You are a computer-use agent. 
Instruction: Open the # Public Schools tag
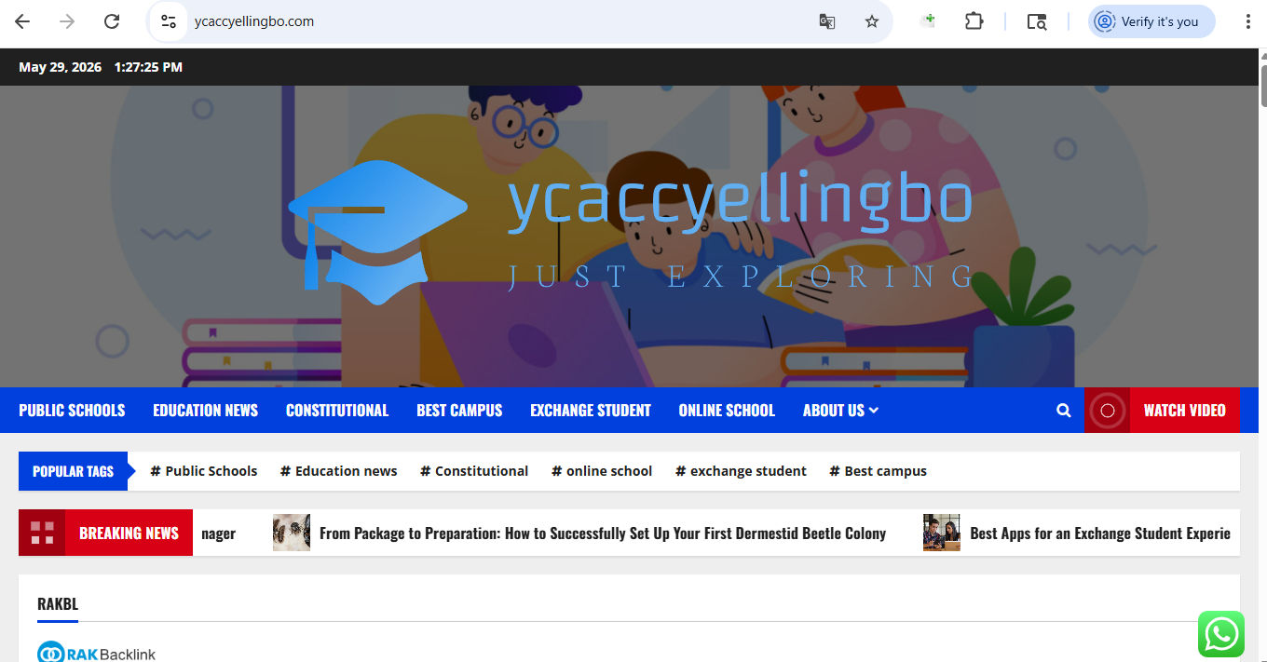[204, 471]
